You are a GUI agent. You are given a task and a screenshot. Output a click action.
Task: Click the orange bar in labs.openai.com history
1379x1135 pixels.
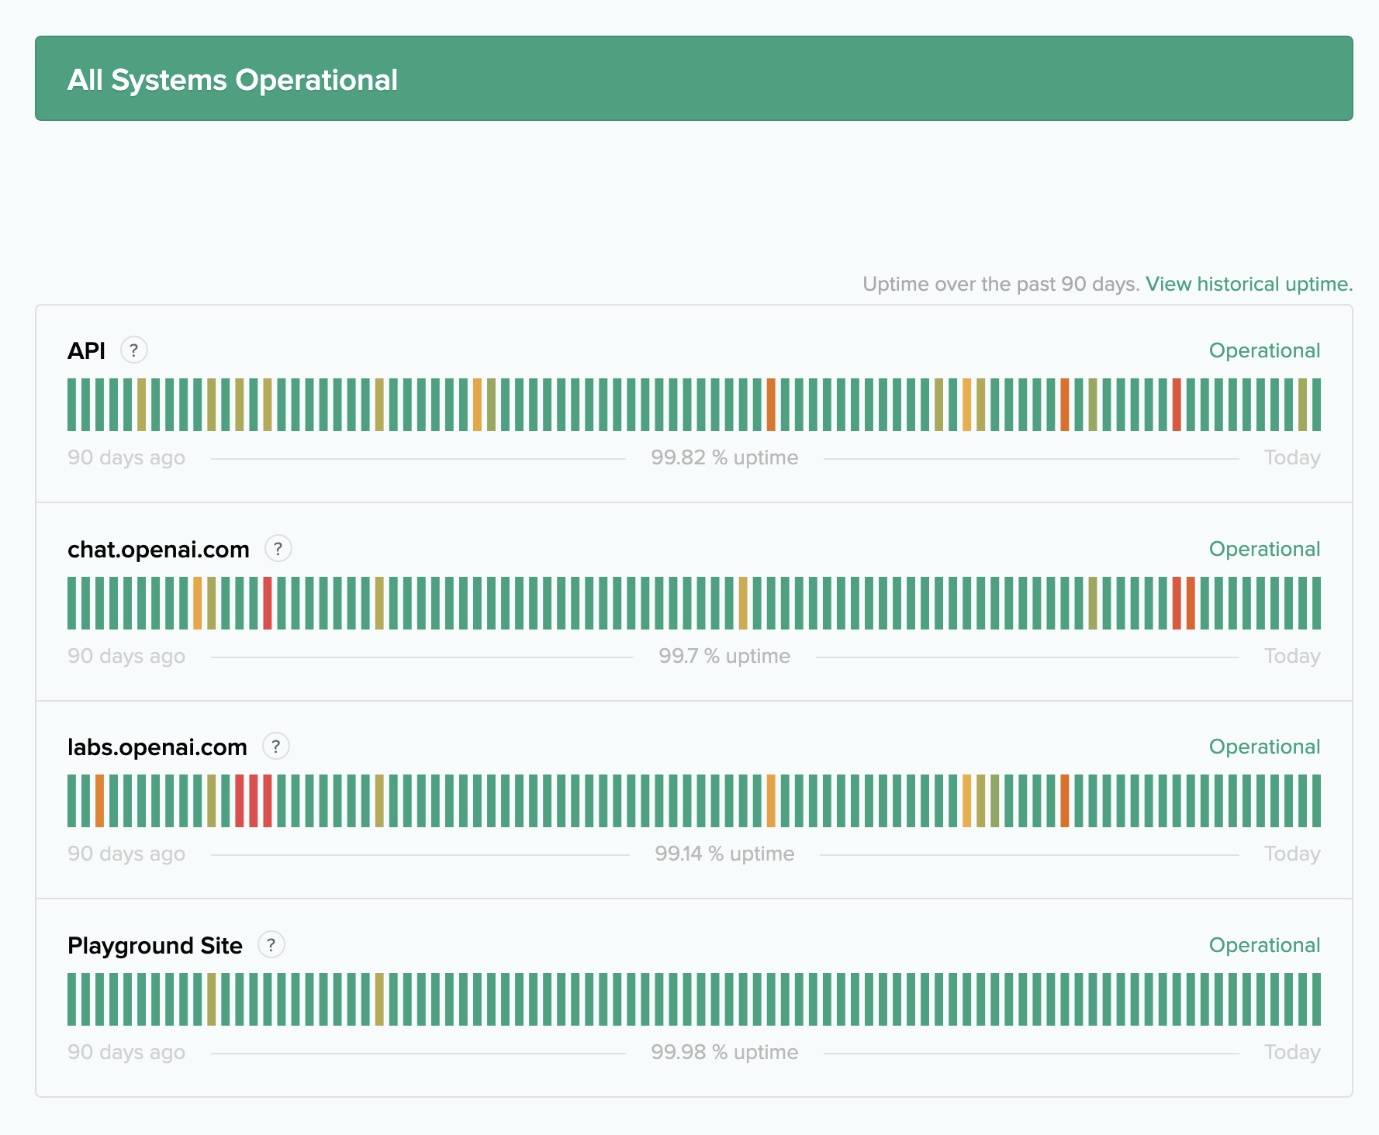tap(101, 800)
